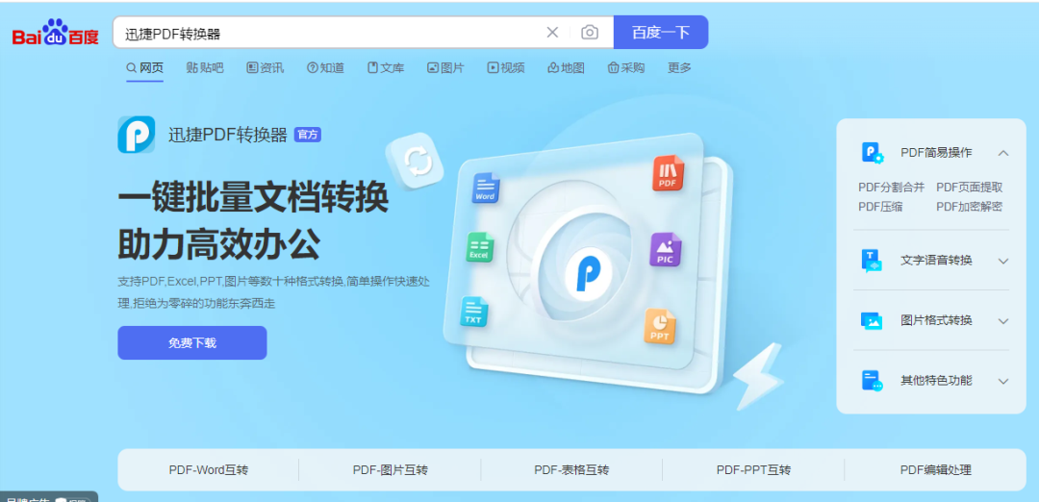The image size is (1039, 502).
Task: Click the 百度一下 search button
Action: click(x=661, y=33)
